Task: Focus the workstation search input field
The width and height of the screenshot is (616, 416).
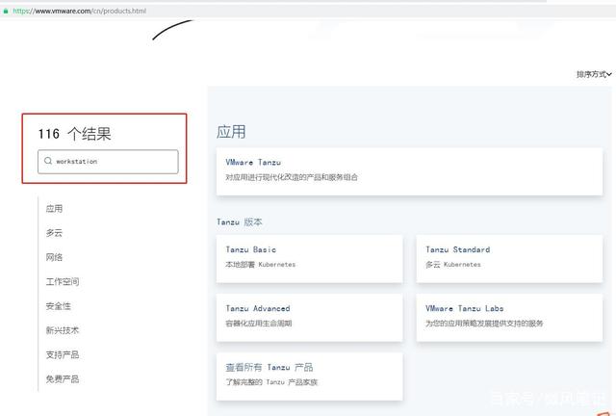Action: pos(108,162)
